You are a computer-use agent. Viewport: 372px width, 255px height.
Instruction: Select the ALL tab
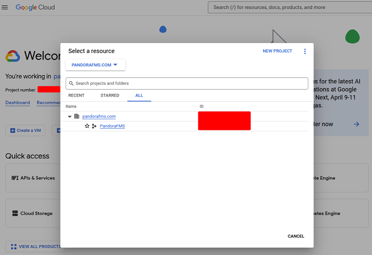tap(139, 95)
